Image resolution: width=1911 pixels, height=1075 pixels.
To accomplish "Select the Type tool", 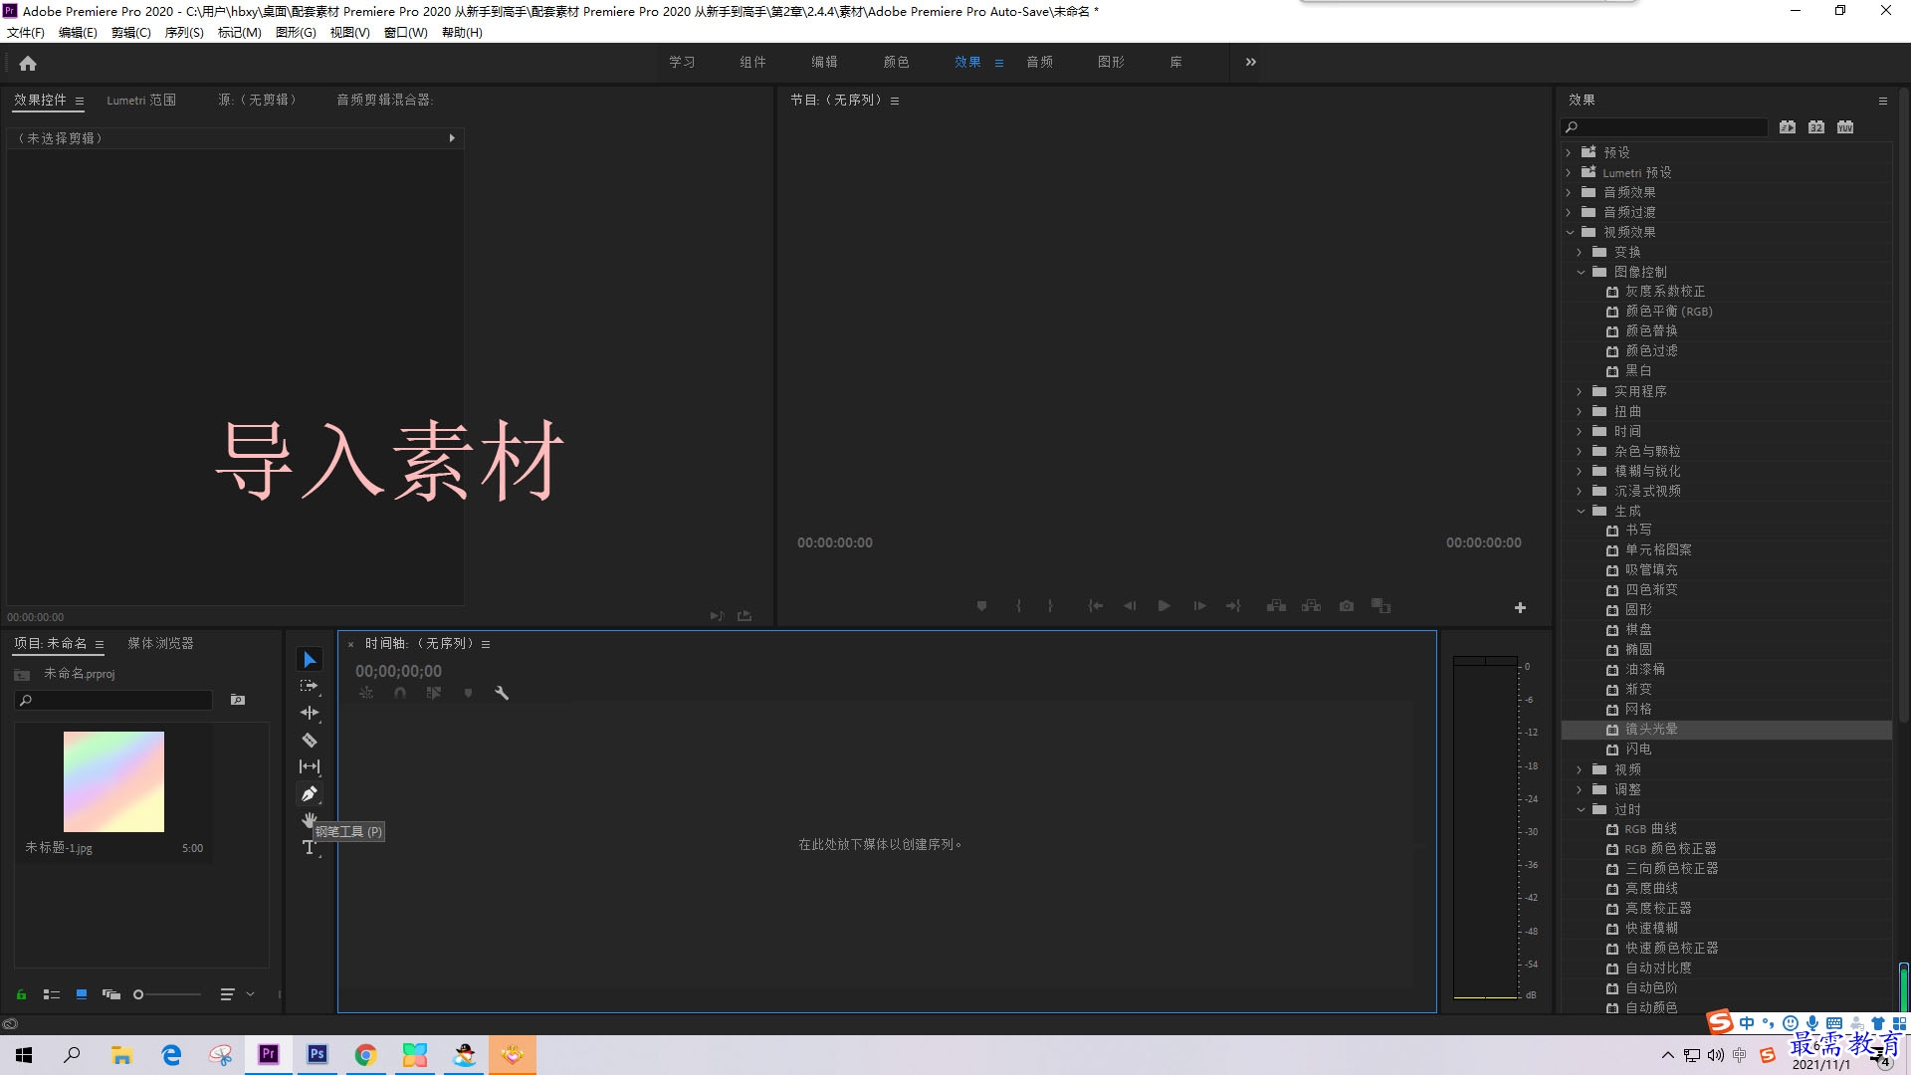I will 310,848.
